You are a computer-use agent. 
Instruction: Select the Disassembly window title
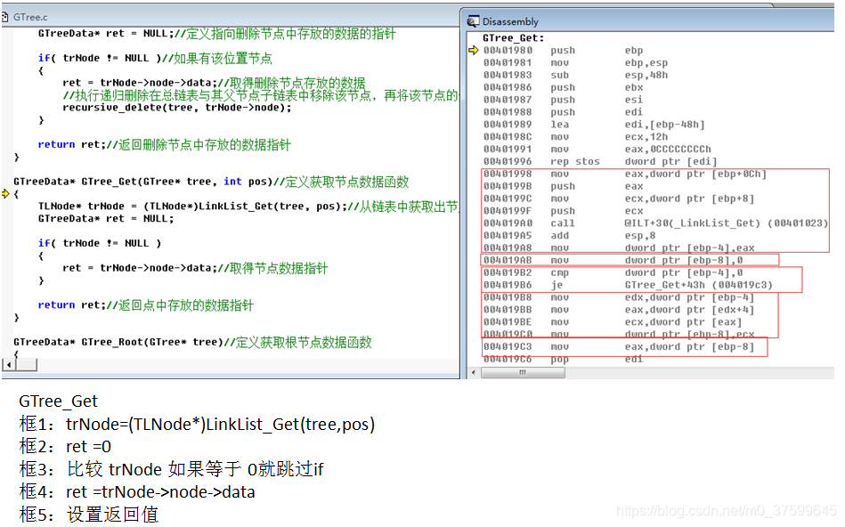510,21
